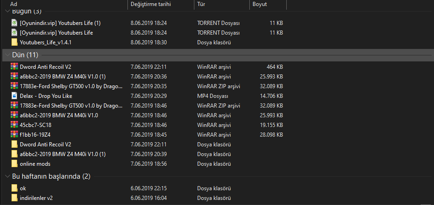Click folder icon of a6bbc2 BMW Z4 modified 20:39
The height and width of the screenshot is (205, 434).
tap(14, 154)
